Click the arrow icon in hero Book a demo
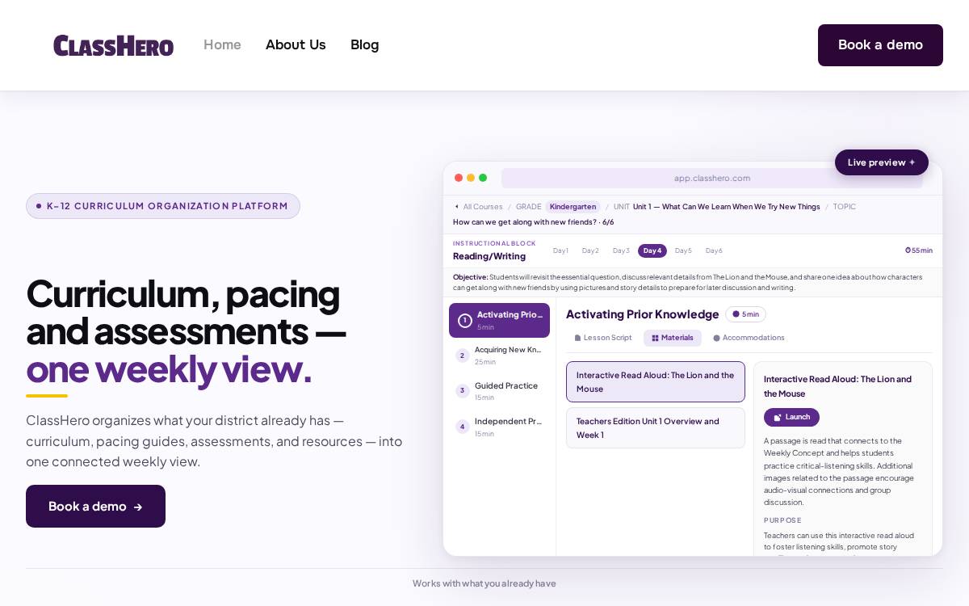This screenshot has height=606, width=969. pyautogui.click(x=138, y=507)
